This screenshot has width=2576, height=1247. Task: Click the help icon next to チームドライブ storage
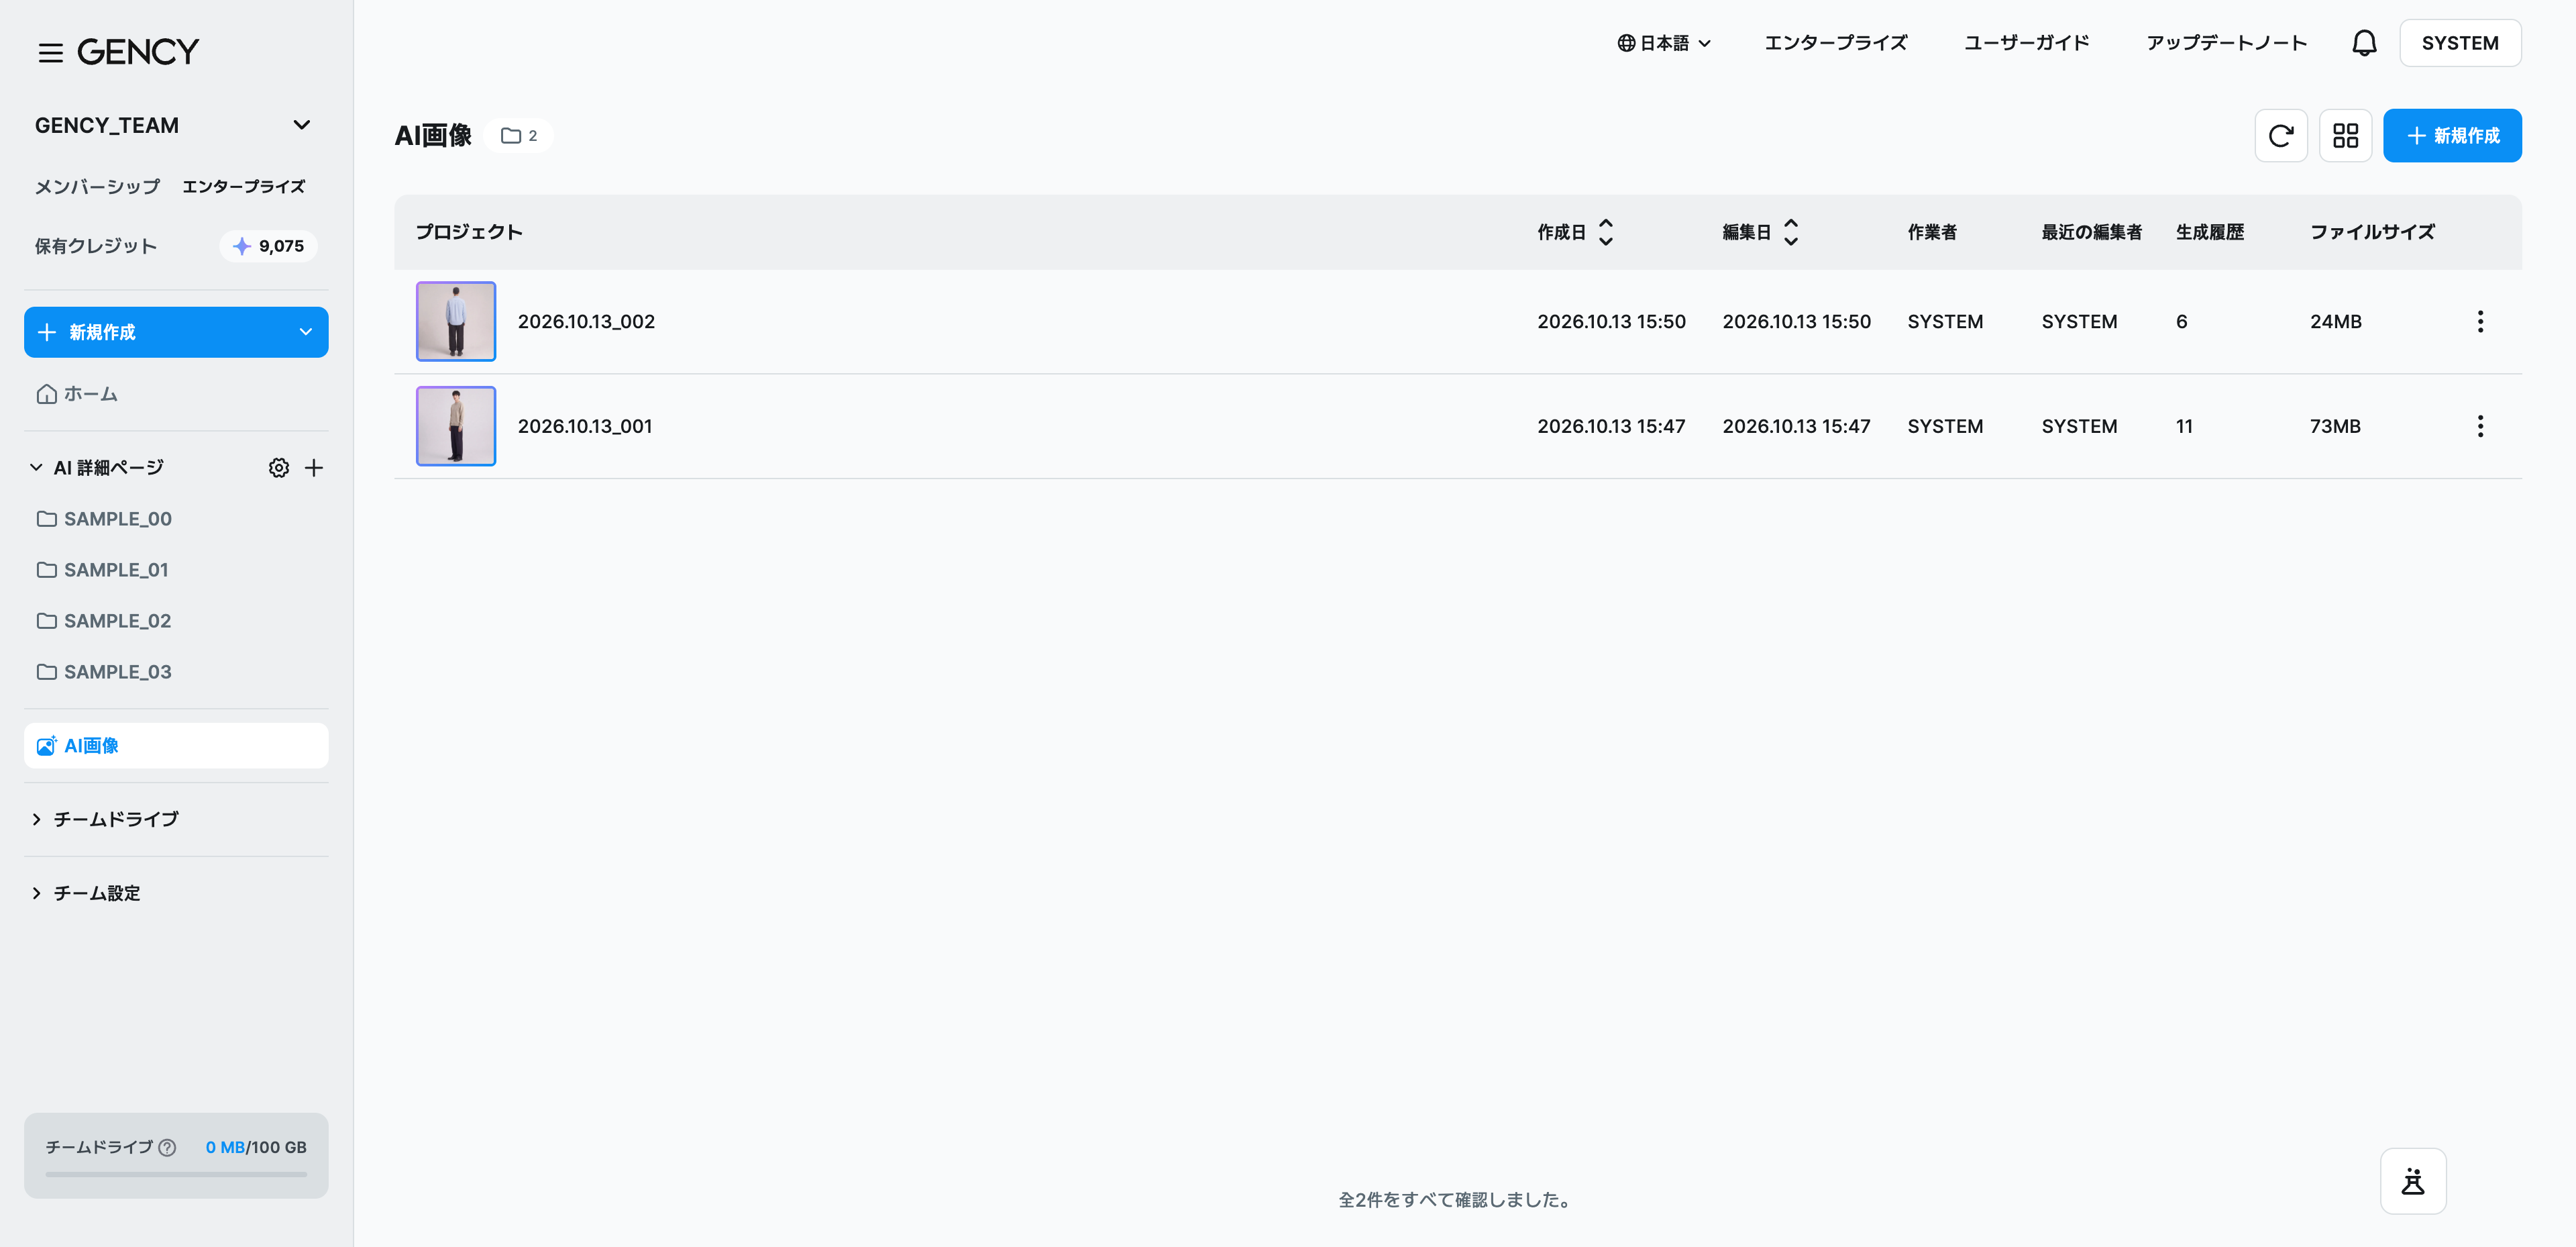167,1147
